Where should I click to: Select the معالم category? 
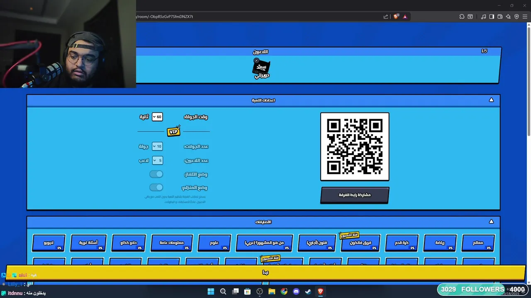tap(478, 243)
